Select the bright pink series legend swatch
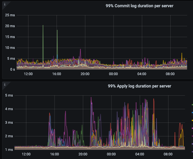Viewport: 193px width, 159px height. (192, 129)
